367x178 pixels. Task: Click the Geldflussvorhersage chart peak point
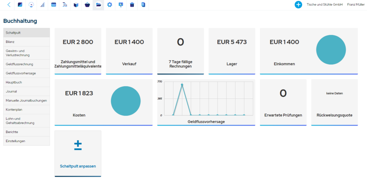[182, 85]
